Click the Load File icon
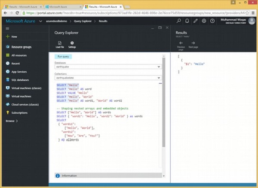This screenshot has height=188, width=258. (59, 43)
